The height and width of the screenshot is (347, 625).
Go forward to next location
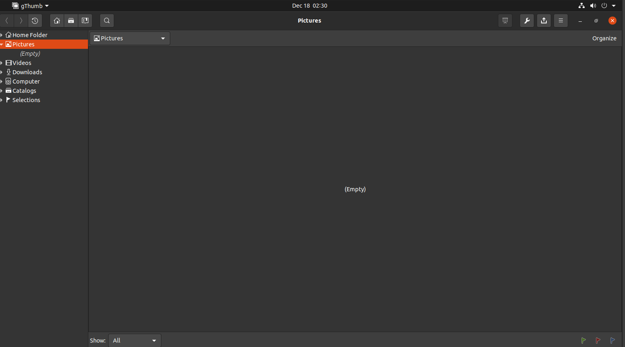point(21,21)
